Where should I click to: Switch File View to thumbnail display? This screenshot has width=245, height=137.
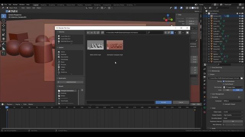click(172, 33)
